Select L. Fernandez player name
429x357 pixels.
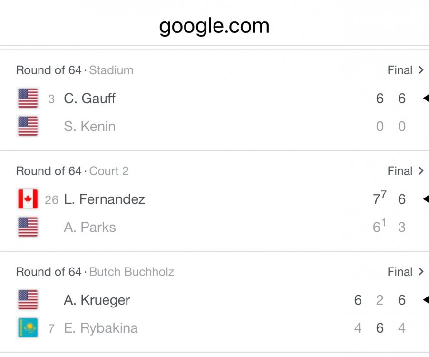[x=104, y=199]
